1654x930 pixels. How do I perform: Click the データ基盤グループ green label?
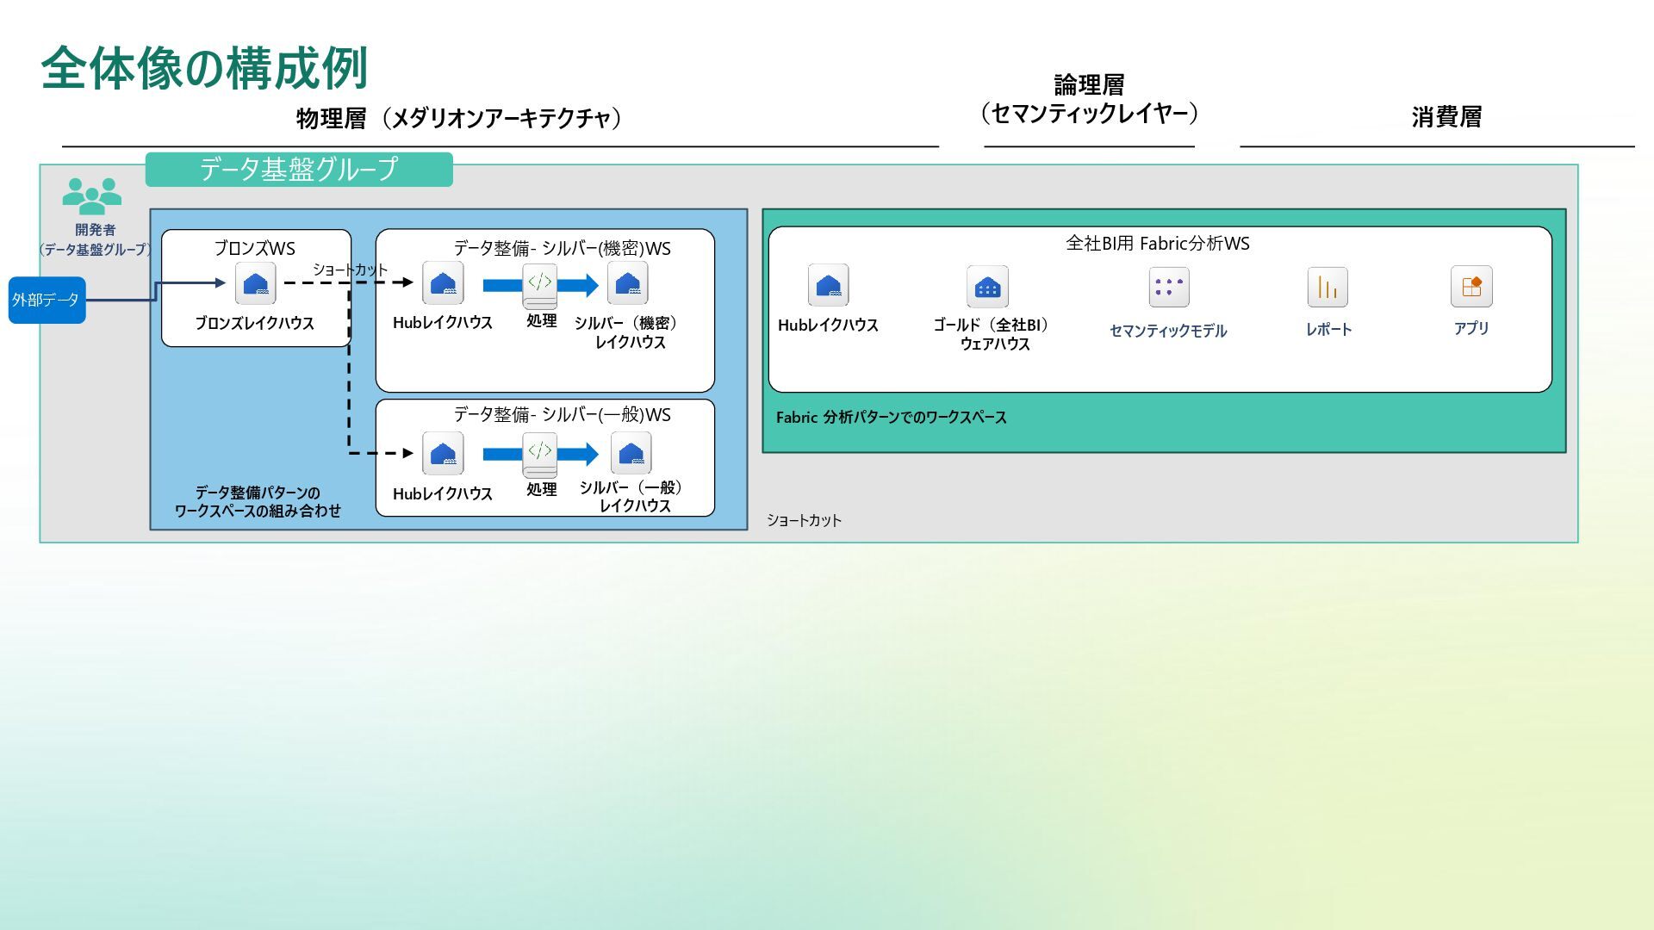pos(299,169)
